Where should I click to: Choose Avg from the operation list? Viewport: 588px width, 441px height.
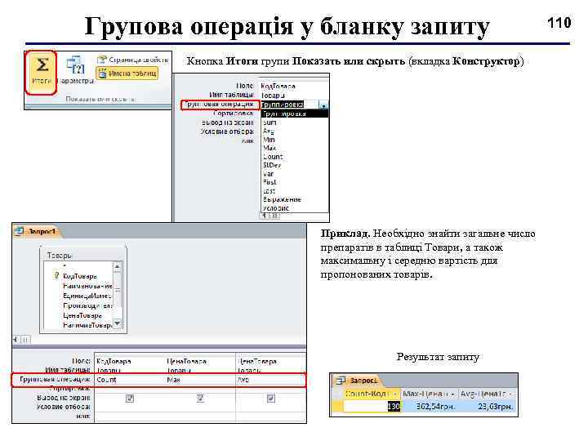click(269, 131)
